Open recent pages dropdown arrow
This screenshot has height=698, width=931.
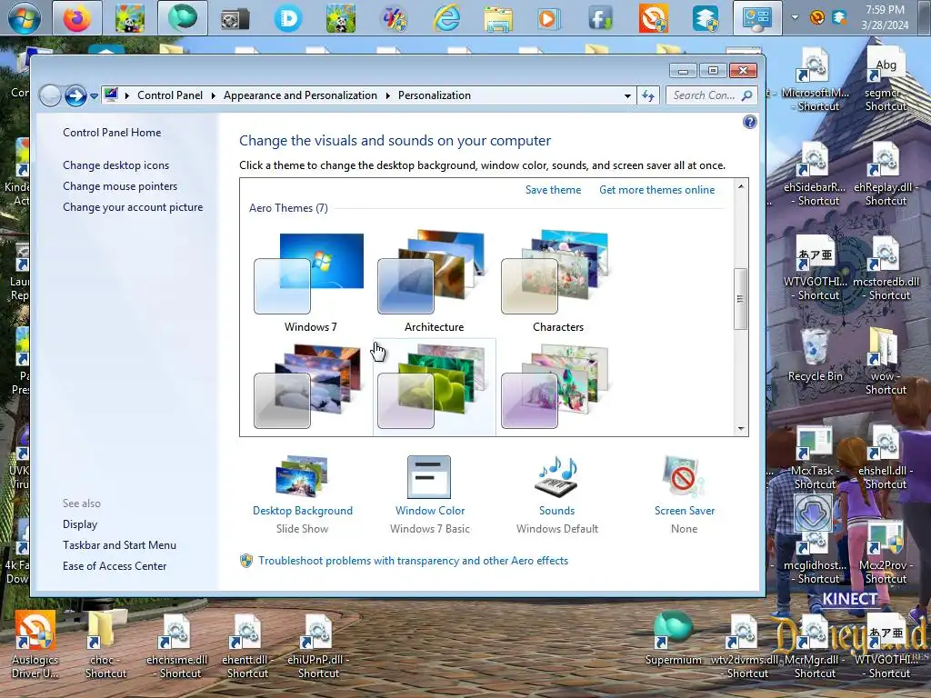94,96
